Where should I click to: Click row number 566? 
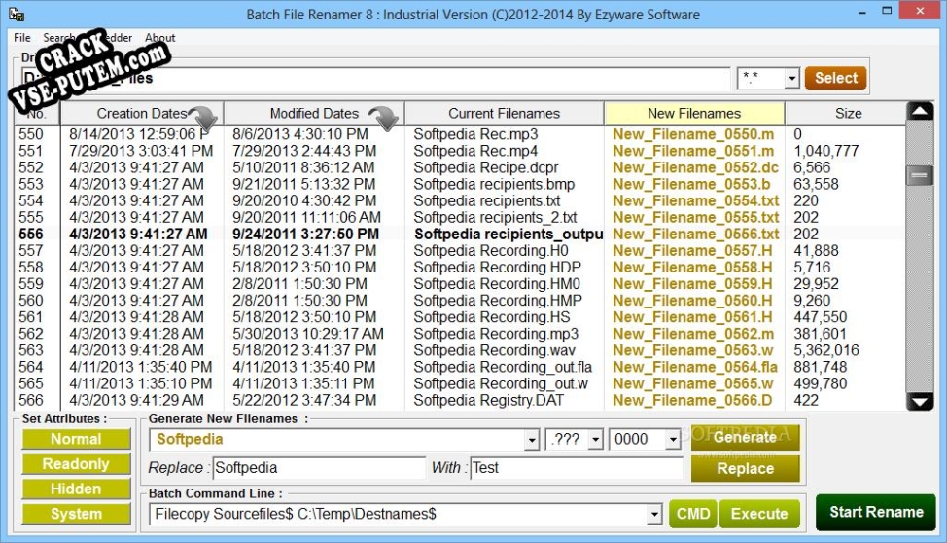tap(31, 400)
